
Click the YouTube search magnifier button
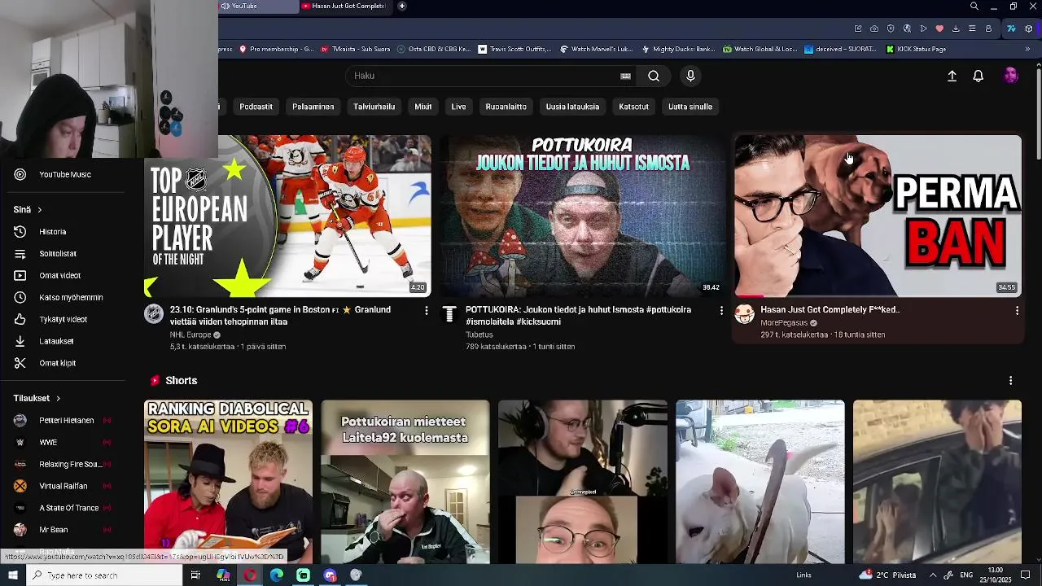pos(654,76)
